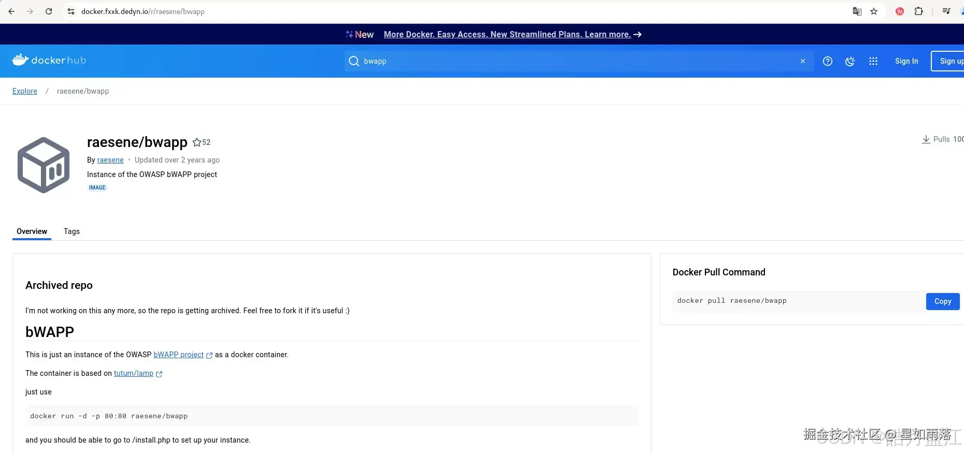Click the Archived repo heading
This screenshot has height=454, width=964.
pos(59,285)
